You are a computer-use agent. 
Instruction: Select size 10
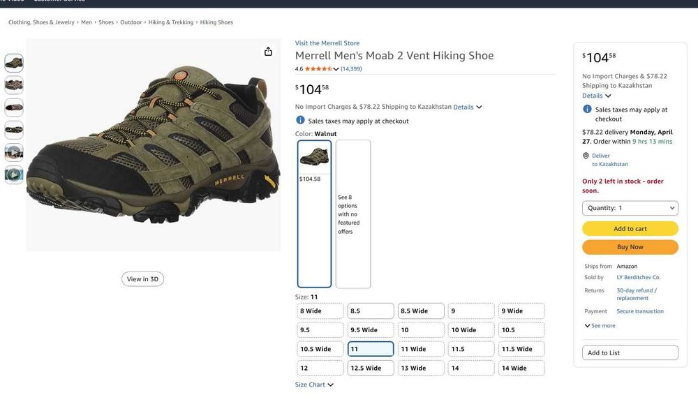(421, 330)
